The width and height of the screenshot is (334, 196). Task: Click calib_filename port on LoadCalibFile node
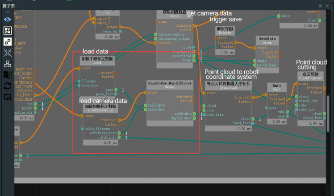[x=82, y=129]
